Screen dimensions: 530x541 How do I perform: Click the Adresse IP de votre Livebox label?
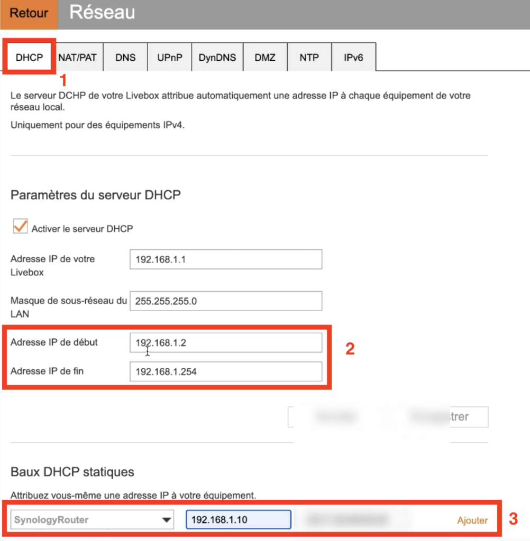[x=52, y=265]
